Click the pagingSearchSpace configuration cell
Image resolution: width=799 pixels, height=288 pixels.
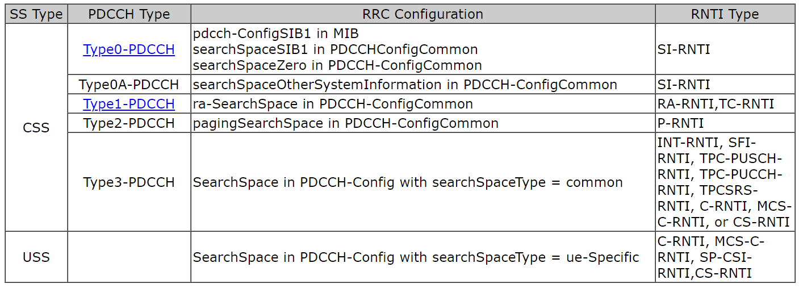423,123
